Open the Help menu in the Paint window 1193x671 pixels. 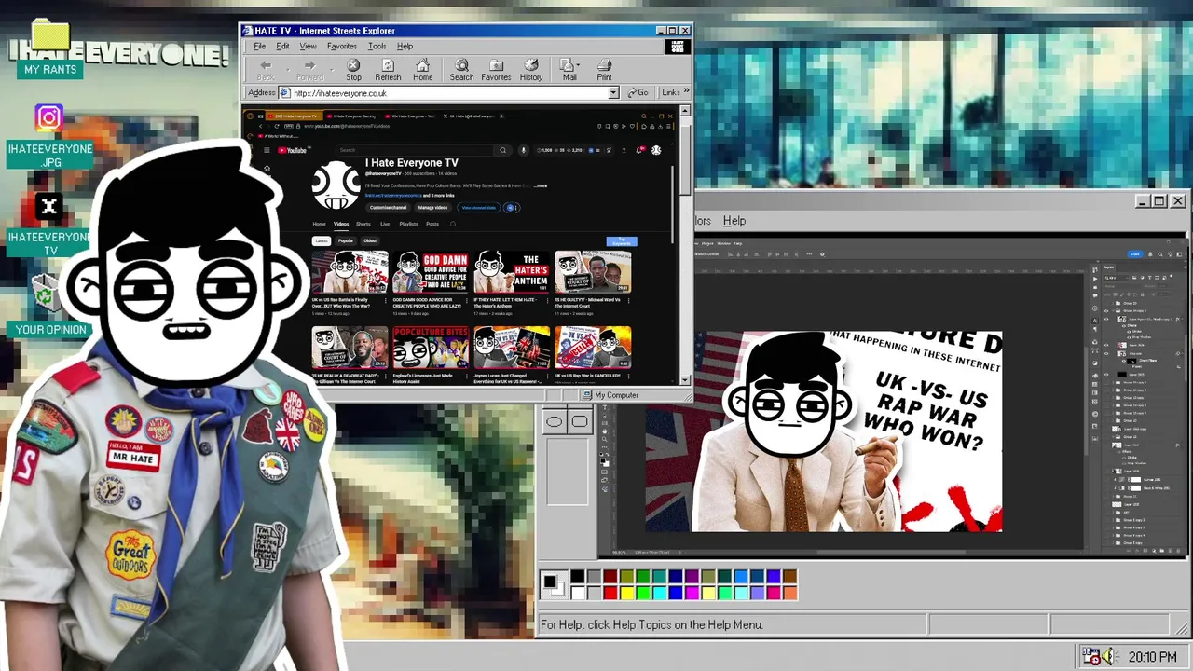click(x=734, y=221)
